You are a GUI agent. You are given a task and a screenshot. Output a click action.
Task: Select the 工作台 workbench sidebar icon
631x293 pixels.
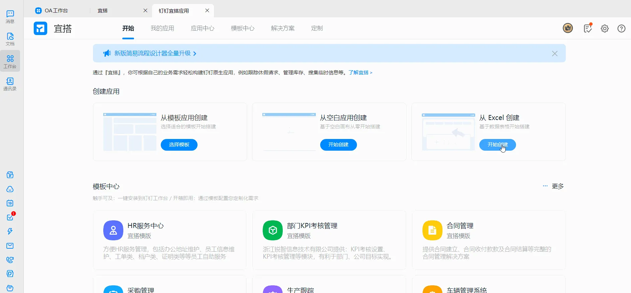(x=10, y=61)
